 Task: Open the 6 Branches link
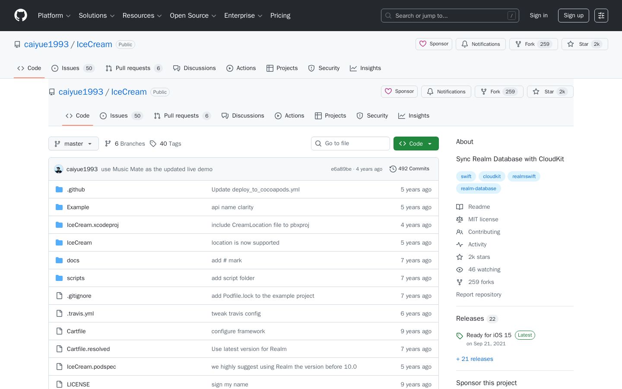pyautogui.click(x=125, y=143)
